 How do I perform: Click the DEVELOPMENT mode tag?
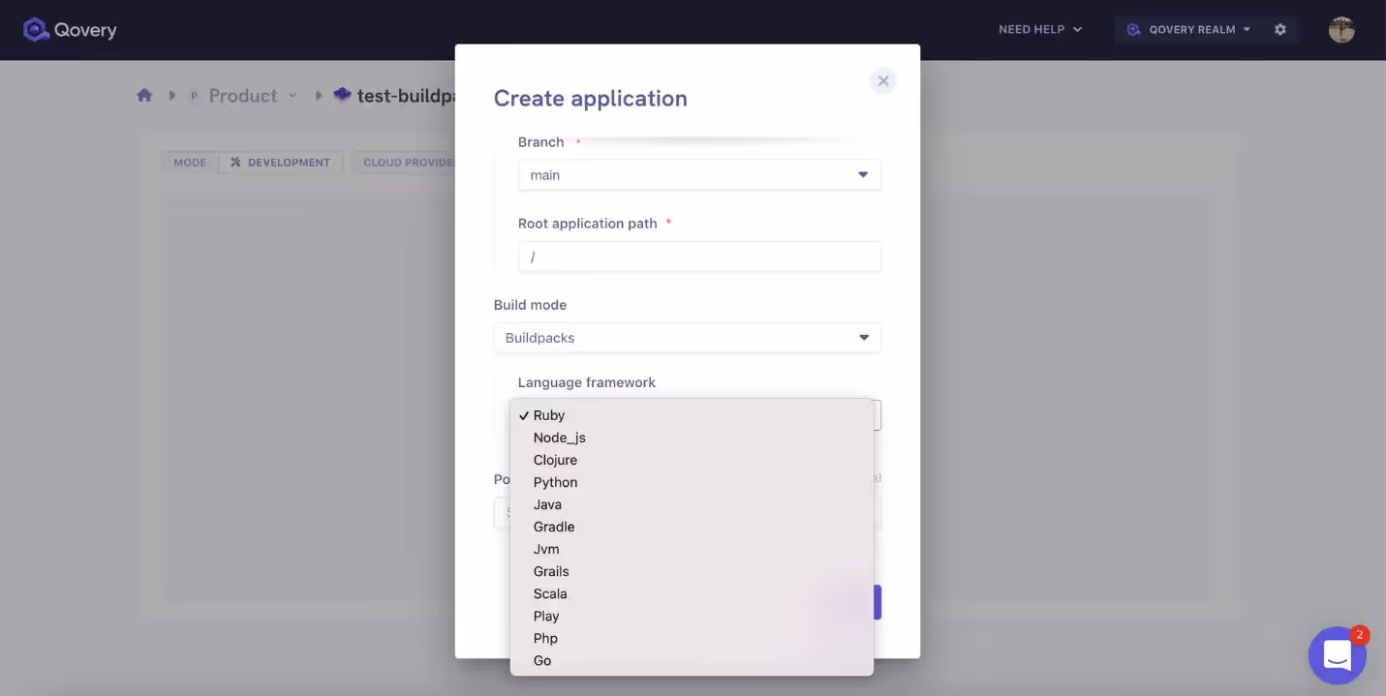280,163
